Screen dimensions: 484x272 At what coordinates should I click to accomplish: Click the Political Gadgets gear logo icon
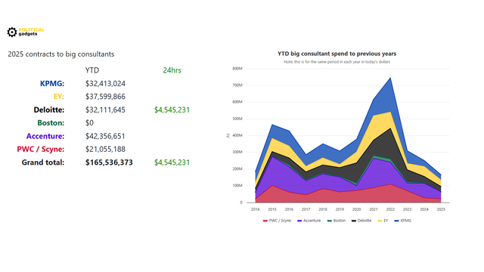coord(12,32)
